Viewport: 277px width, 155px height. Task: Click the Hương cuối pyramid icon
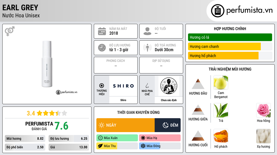tap(198, 136)
